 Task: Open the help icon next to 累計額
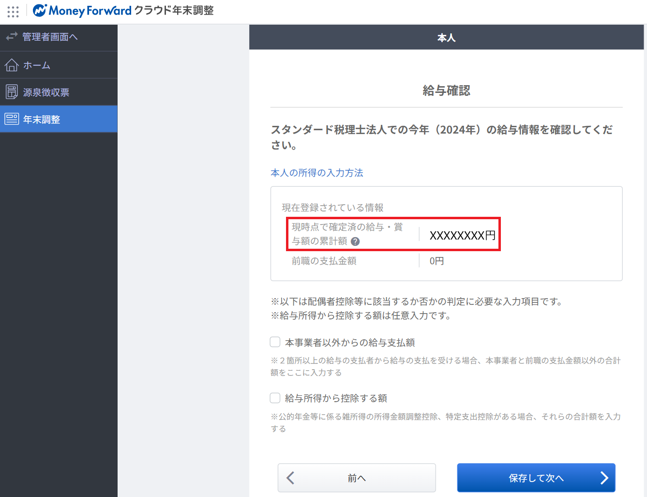coord(355,241)
